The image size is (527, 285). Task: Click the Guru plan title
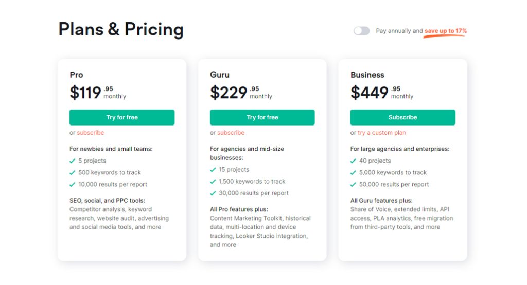(x=220, y=75)
